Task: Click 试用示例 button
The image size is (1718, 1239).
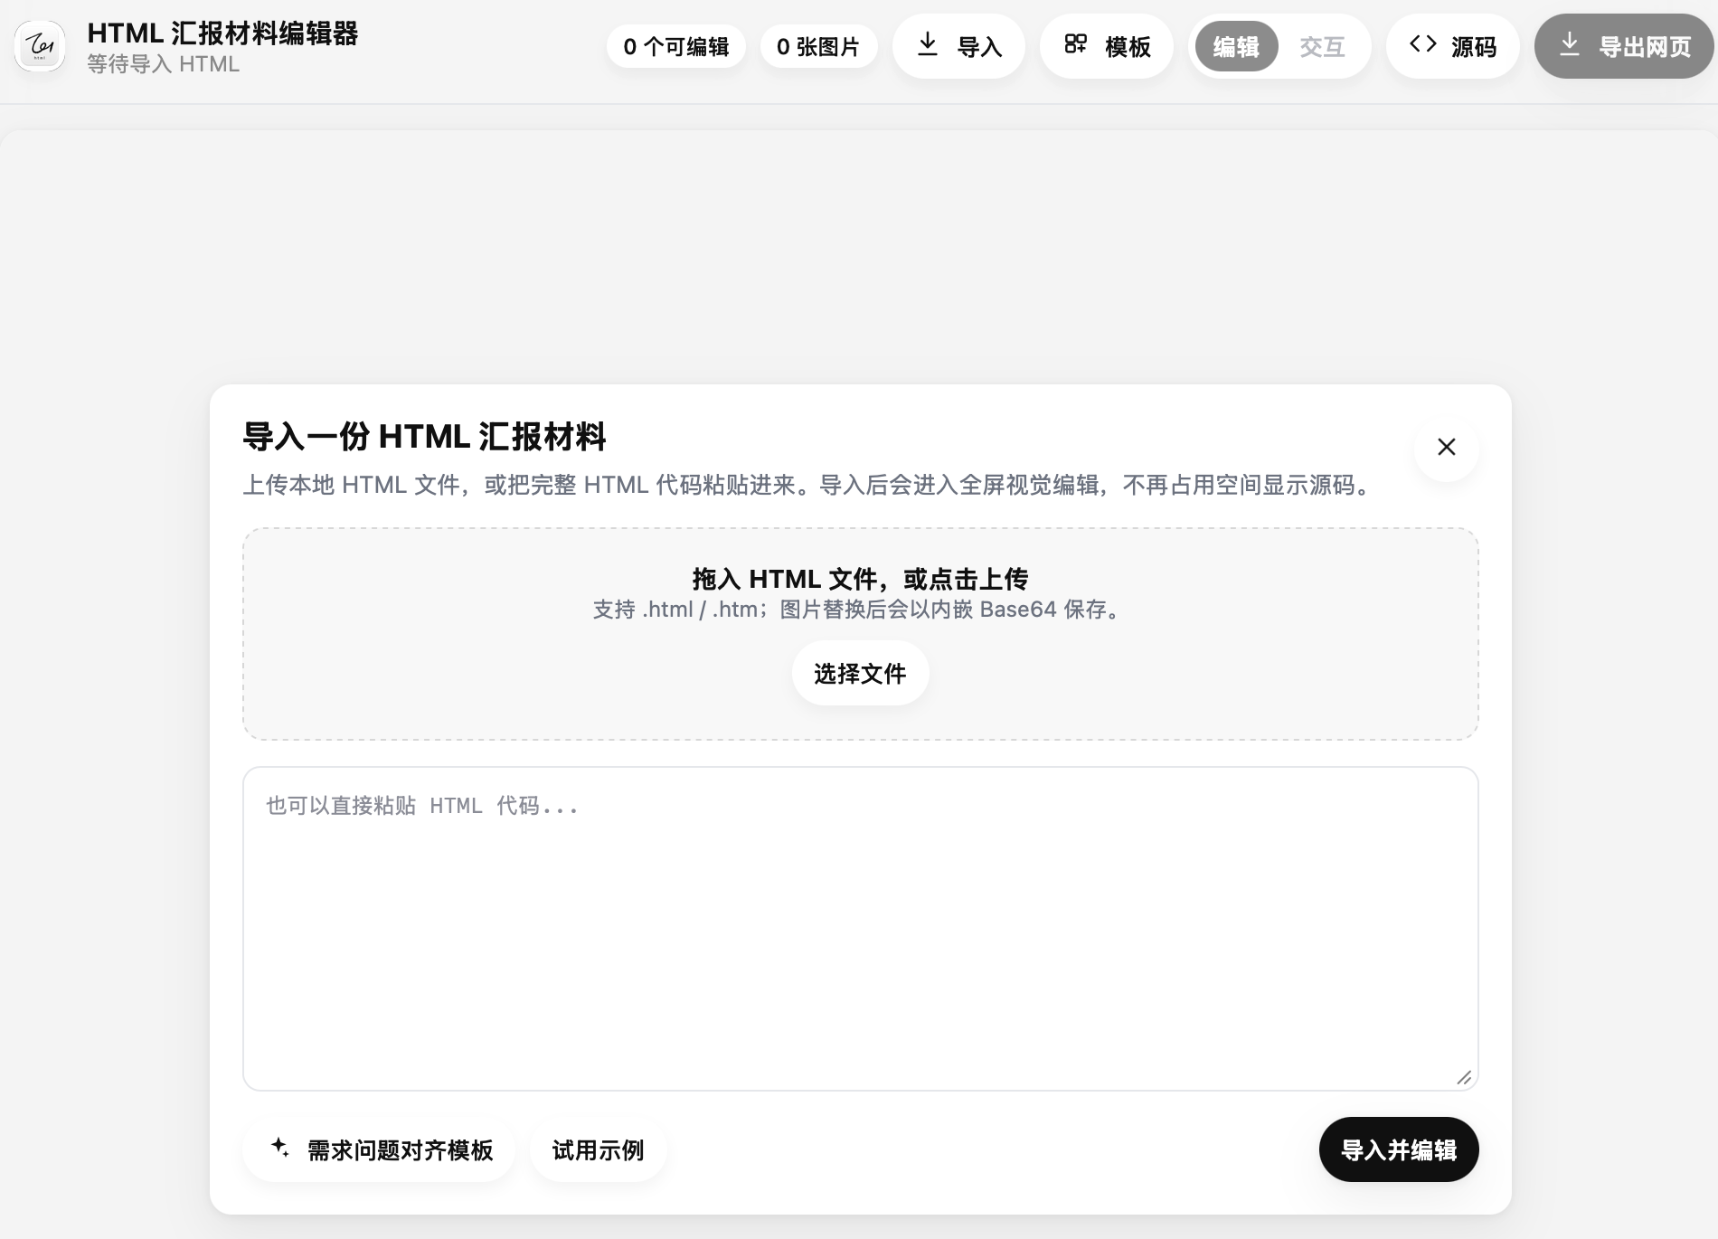Action: coord(598,1150)
